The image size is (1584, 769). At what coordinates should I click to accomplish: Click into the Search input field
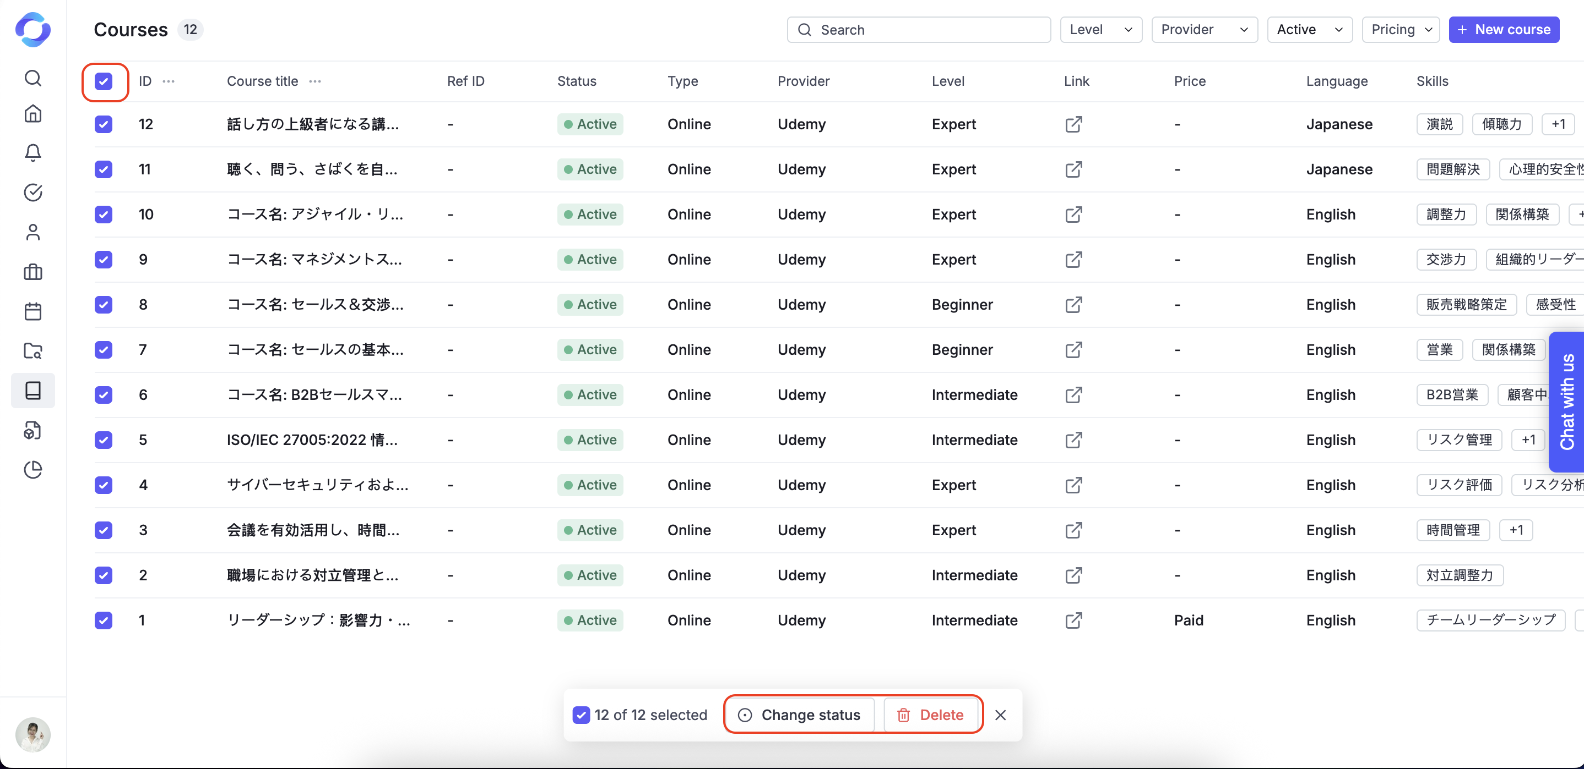[919, 30]
